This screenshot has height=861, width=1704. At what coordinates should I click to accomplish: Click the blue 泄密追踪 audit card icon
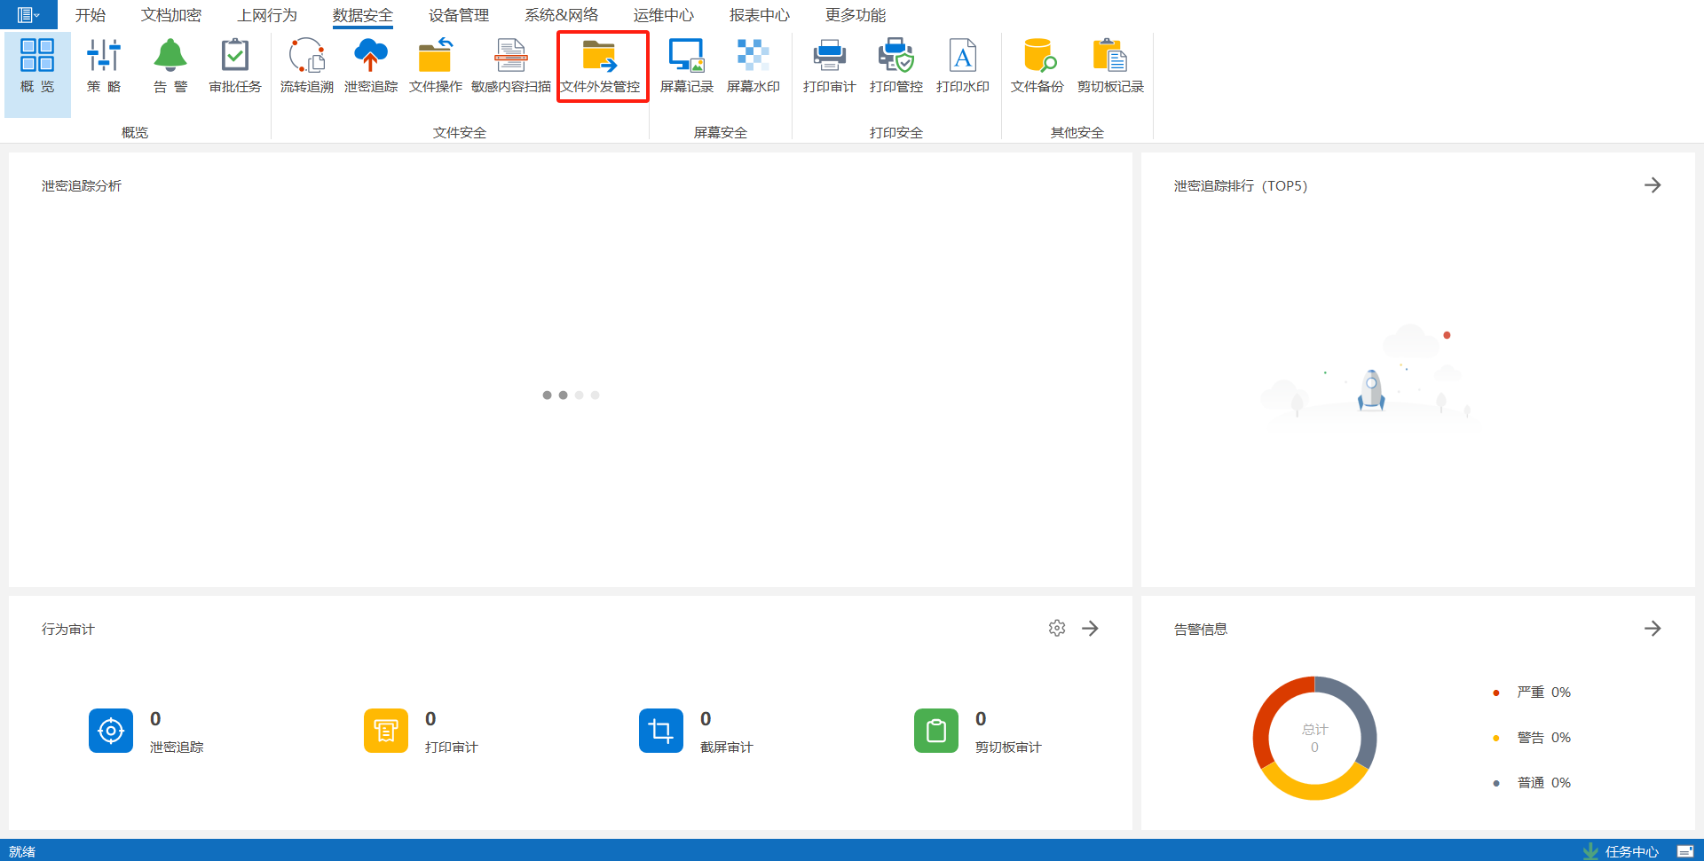coord(111,731)
